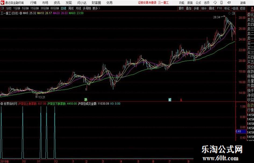Select the 日线 daily period tab
The height and width of the screenshot is (163, 254).
(63, 8)
